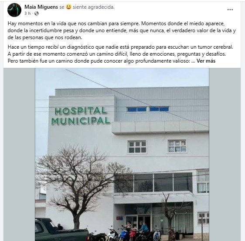Viewport: 245px width, 241px height.
Task: Click the blue upper windows in photo
Action: (x=148, y=109)
